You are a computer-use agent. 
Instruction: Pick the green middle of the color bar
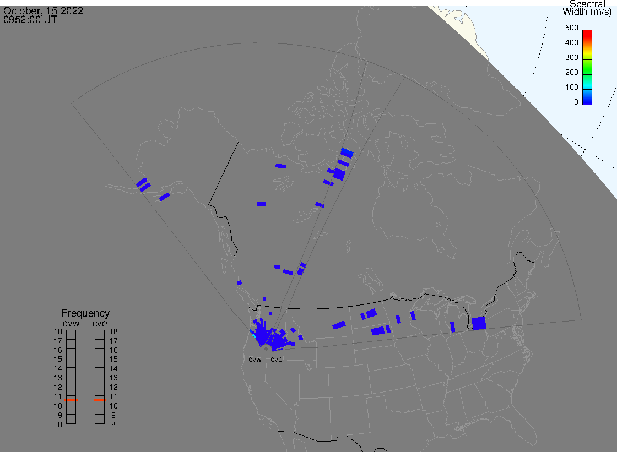(x=587, y=68)
